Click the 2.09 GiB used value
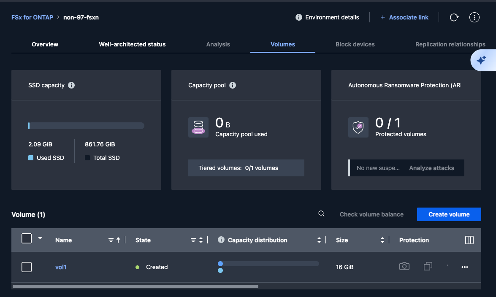496x297 pixels. coord(40,144)
